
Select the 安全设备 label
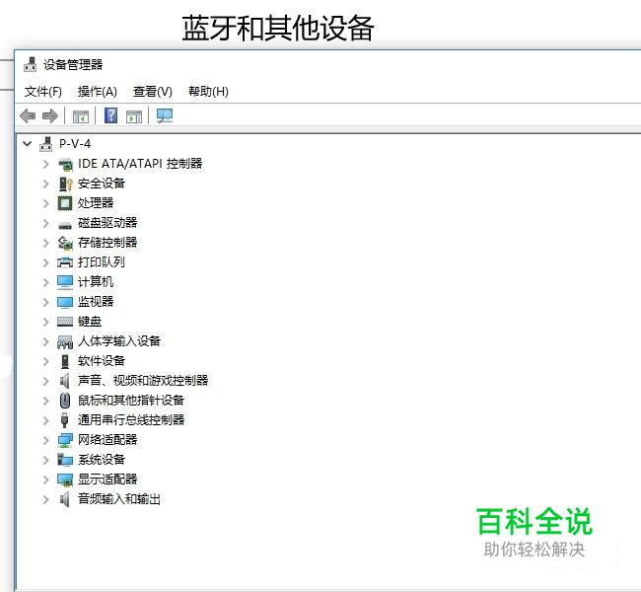pos(102,184)
